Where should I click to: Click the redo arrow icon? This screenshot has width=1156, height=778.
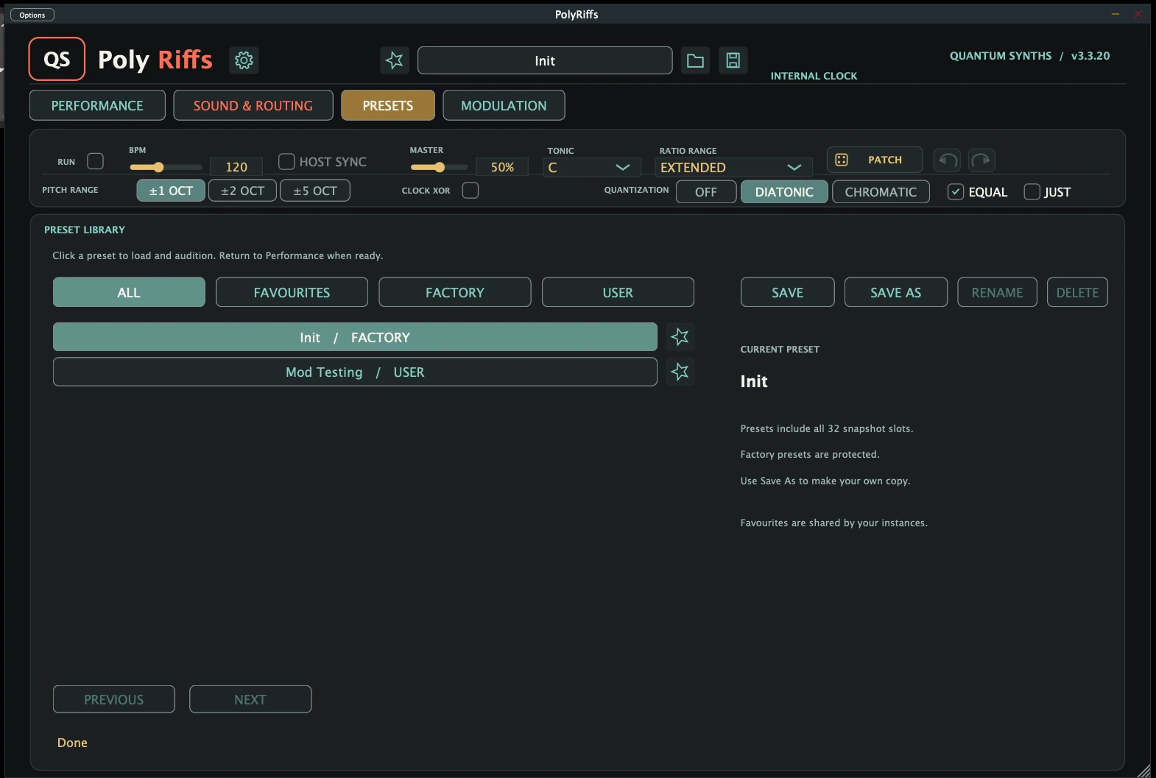click(x=981, y=160)
